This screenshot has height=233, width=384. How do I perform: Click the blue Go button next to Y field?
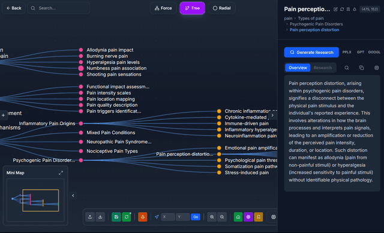coord(196,217)
